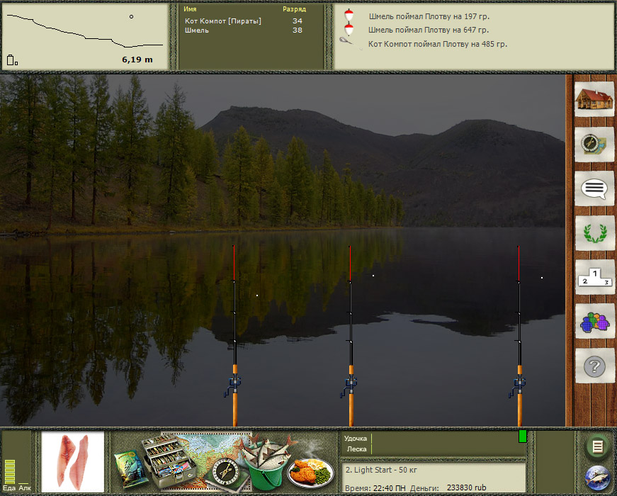
Task: Click player Кот Компот [Пираты] in list
Action: point(223,21)
